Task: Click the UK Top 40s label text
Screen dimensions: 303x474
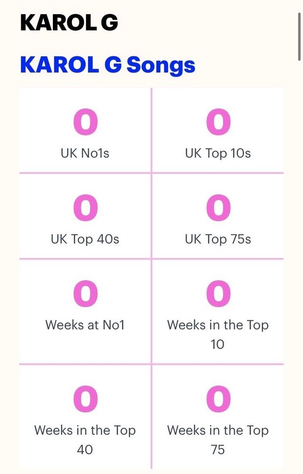Action: [85, 239]
